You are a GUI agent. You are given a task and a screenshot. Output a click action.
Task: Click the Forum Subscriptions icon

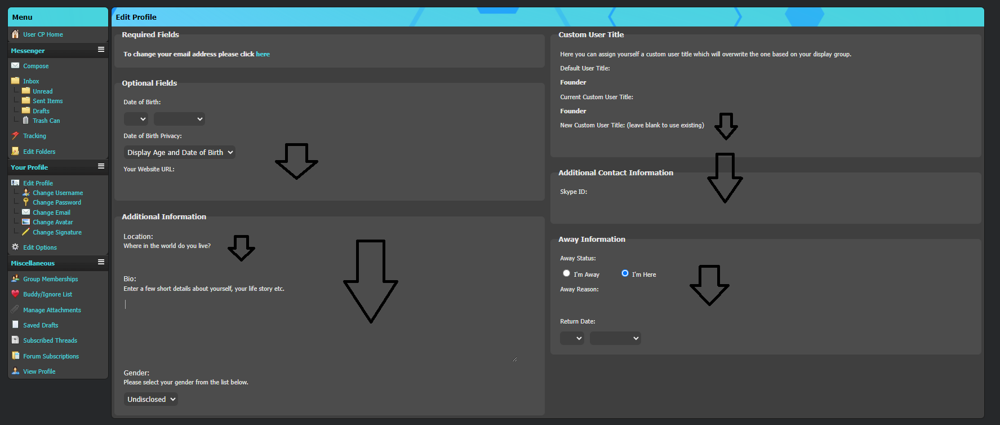point(15,356)
